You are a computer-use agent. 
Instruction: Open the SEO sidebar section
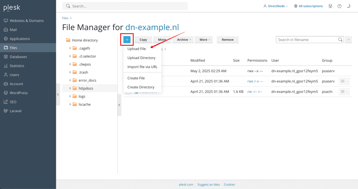coord(13,102)
